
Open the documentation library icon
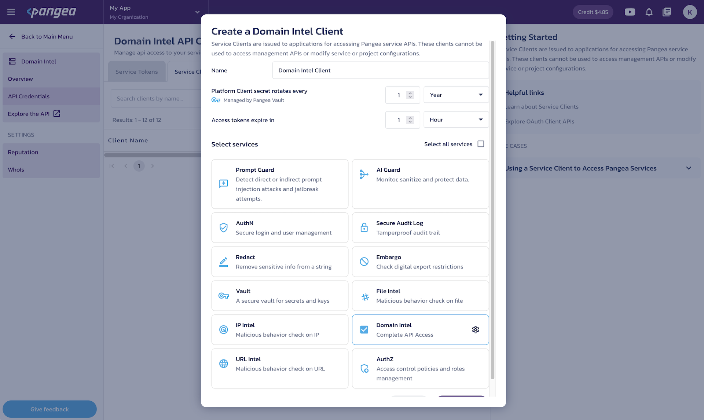667,12
